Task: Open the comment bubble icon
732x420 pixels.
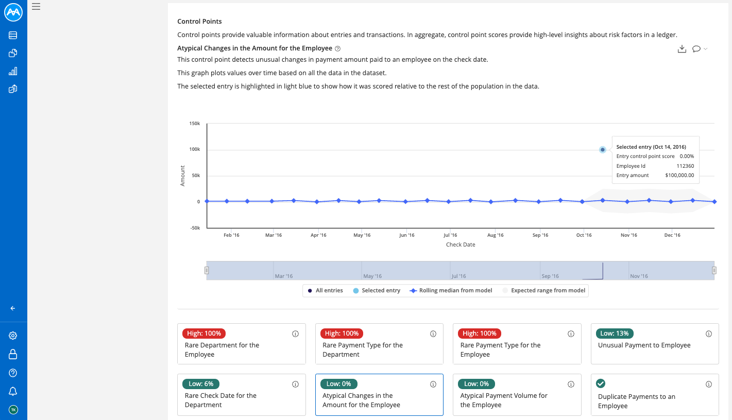Action: point(696,48)
